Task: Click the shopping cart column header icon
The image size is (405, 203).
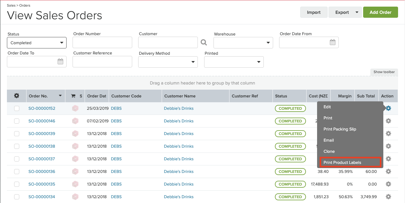Action: [x=73, y=96]
